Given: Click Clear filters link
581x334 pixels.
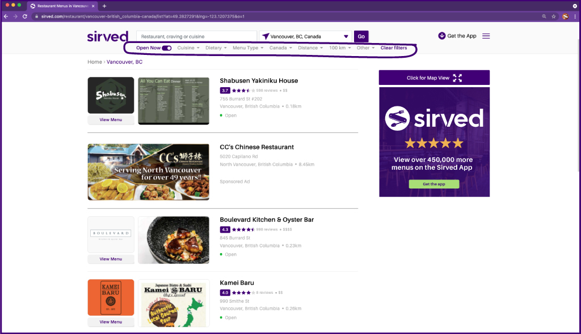Looking at the screenshot, I should (394, 48).
